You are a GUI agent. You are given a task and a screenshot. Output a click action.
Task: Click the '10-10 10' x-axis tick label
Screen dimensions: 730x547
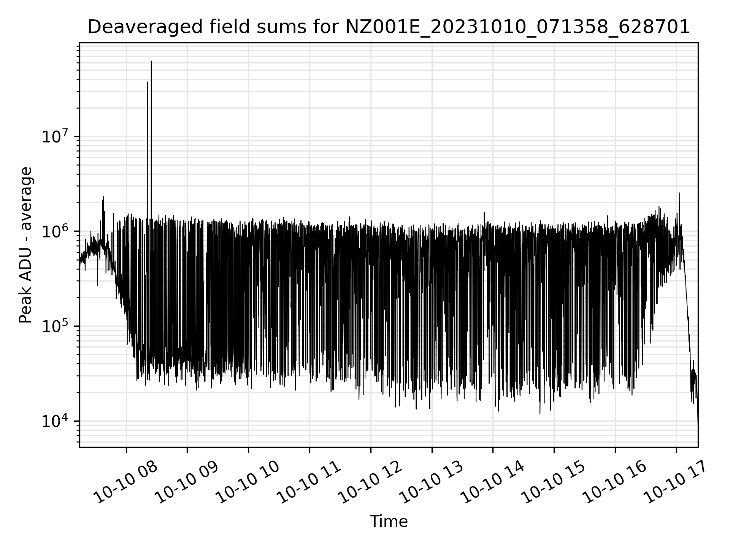(x=248, y=482)
